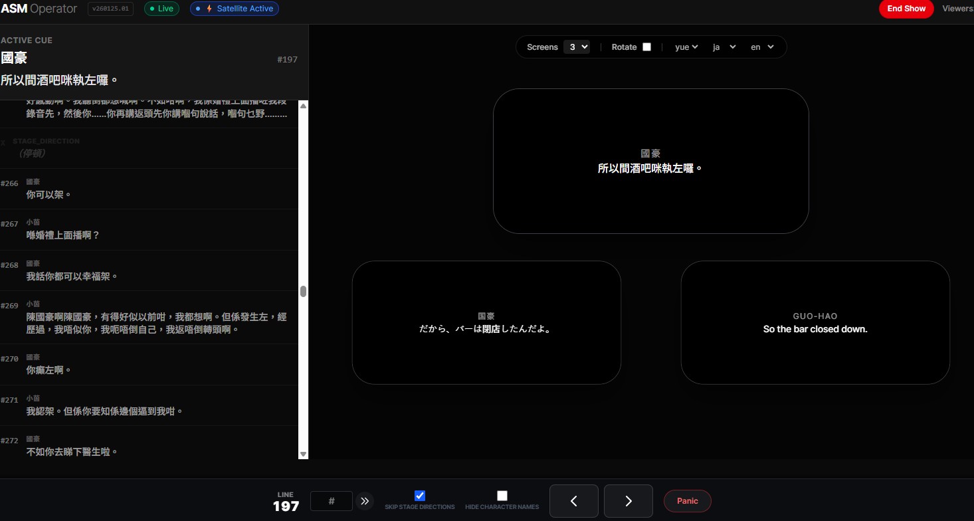The image size is (974, 521).
Task: Hit the Panic button
Action: (687, 501)
